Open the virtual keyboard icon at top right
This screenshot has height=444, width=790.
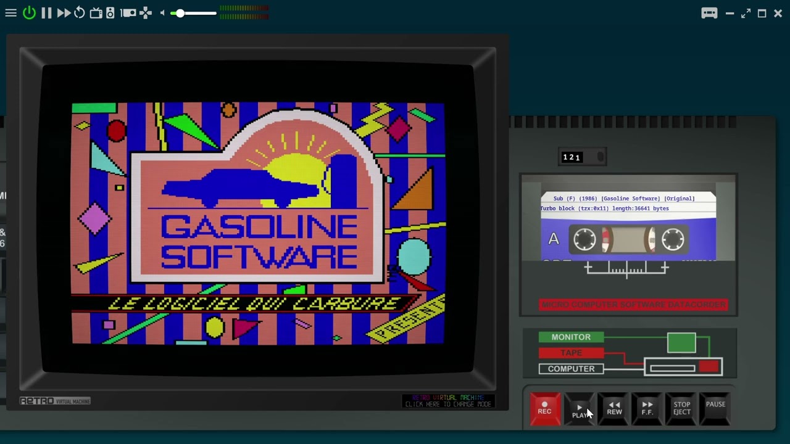[709, 13]
